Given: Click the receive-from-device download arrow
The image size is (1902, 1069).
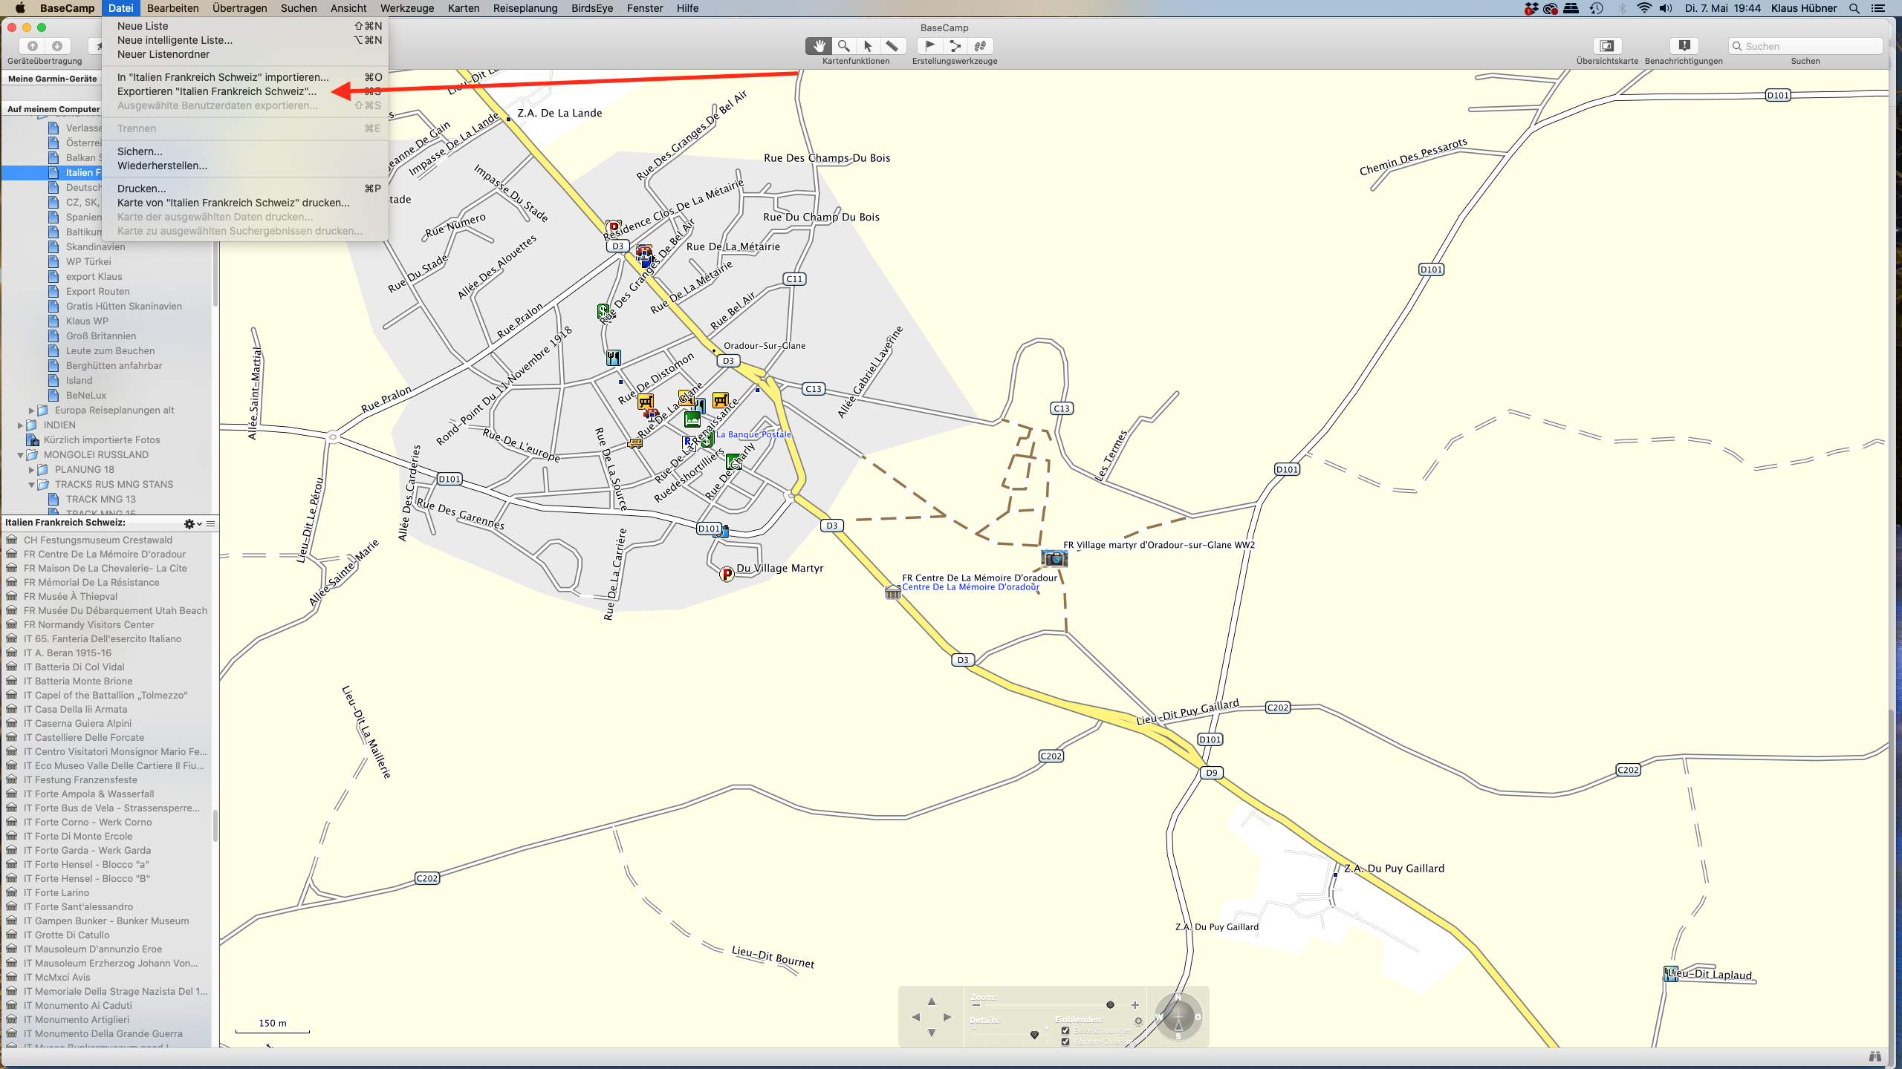Looking at the screenshot, I should pyautogui.click(x=57, y=46).
